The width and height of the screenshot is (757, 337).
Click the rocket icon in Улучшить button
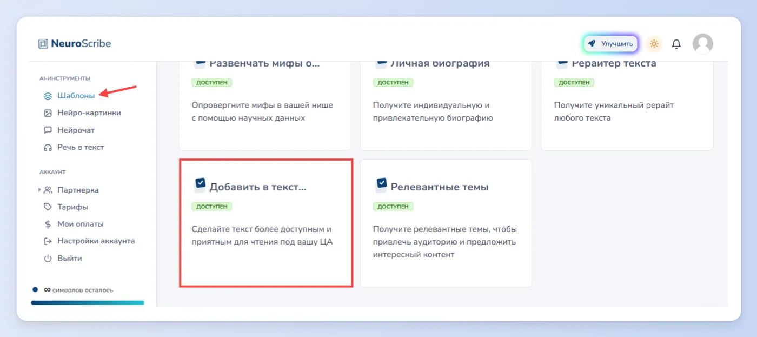592,44
